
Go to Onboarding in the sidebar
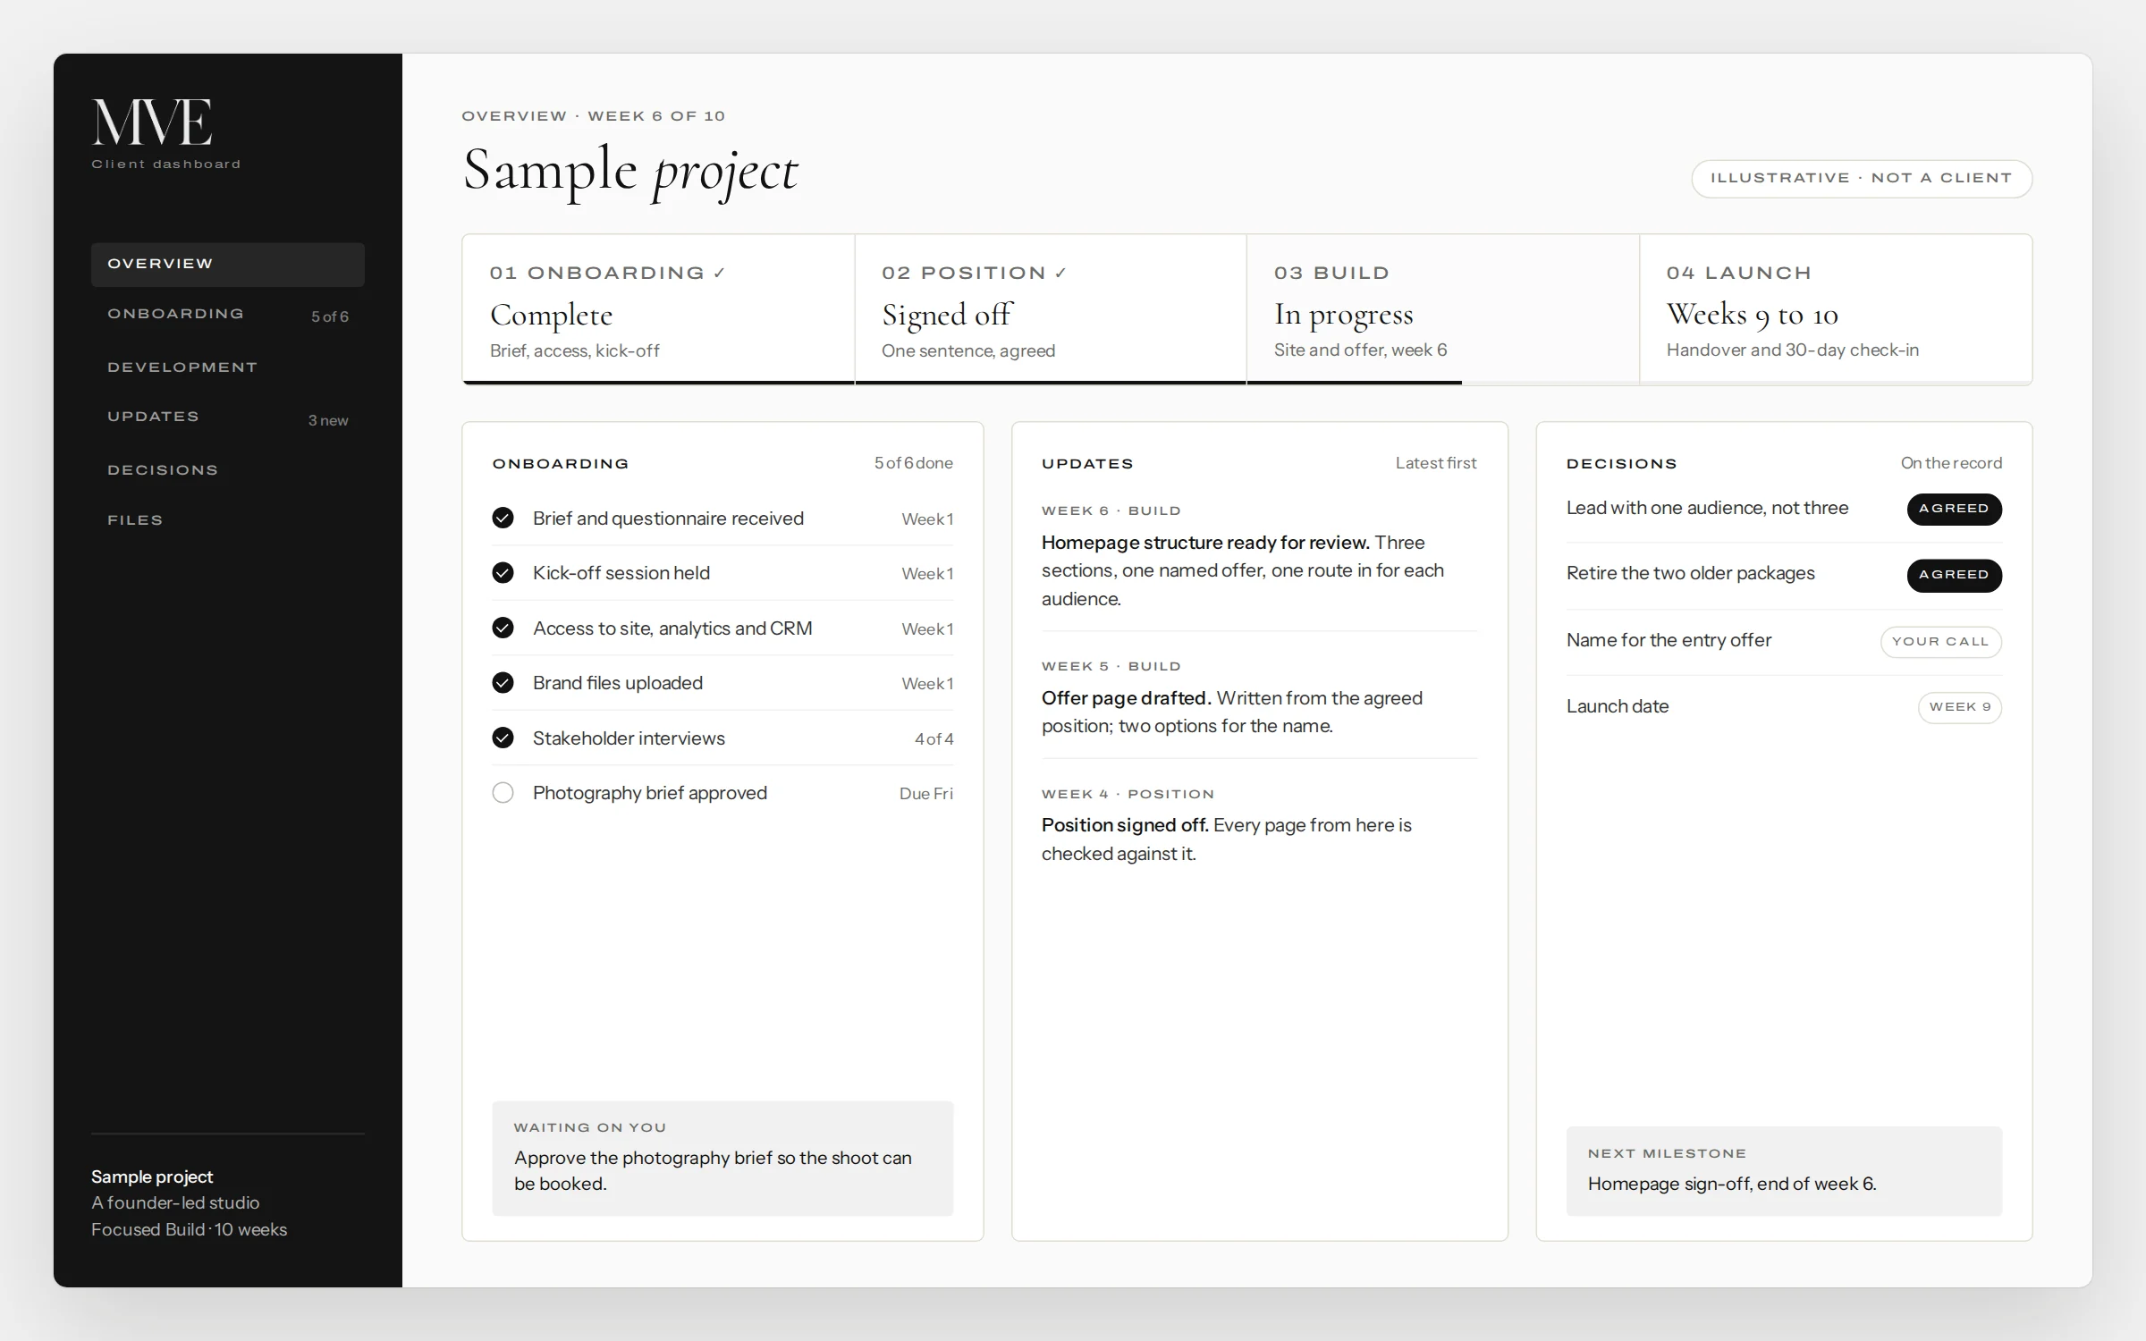click(228, 315)
